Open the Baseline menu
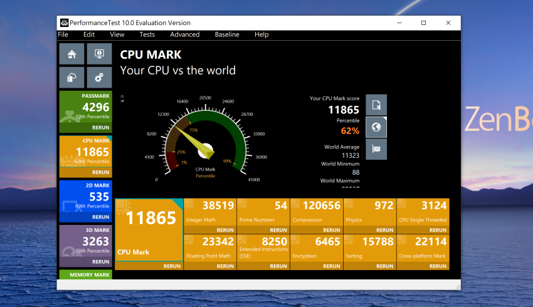The image size is (533, 307). 227,34
